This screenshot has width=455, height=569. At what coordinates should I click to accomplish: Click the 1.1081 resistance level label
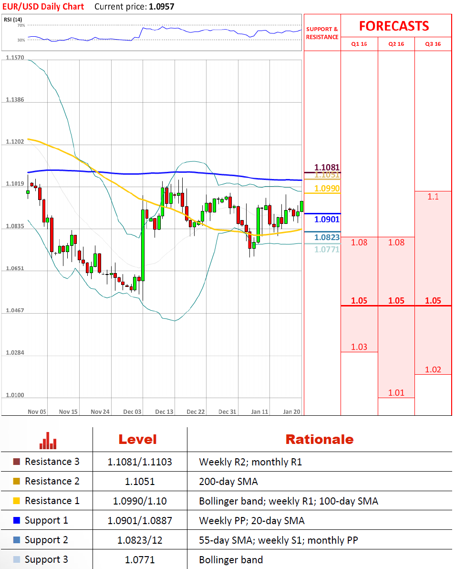pos(327,168)
